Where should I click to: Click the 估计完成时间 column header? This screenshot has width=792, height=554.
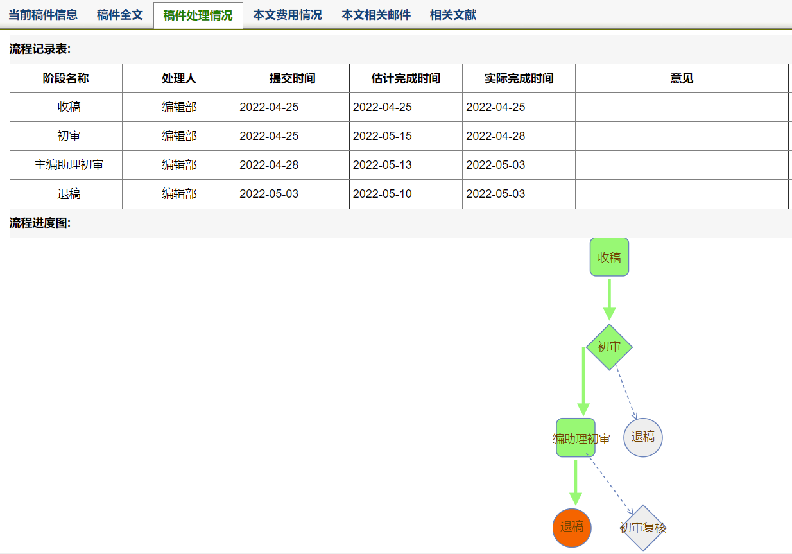coord(406,78)
